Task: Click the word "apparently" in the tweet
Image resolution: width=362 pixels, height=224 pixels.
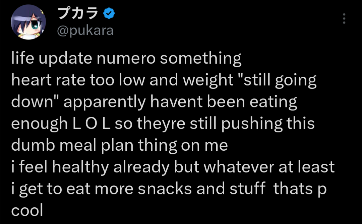Action: click(x=106, y=102)
